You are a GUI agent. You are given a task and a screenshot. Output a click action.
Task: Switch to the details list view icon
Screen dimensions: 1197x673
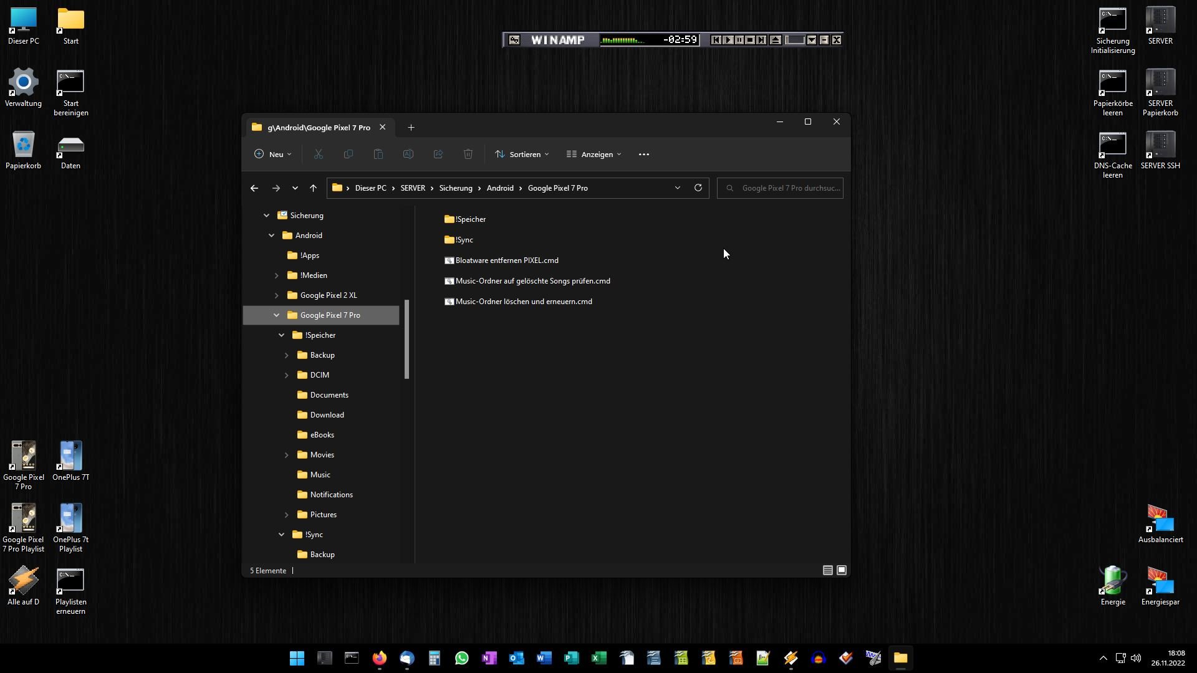click(x=827, y=570)
